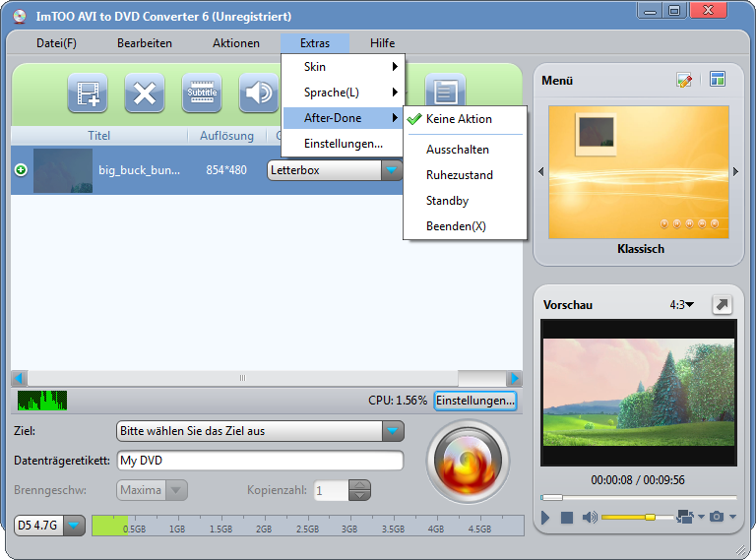Show previous menu template arrow
Image resolution: width=756 pixels, height=560 pixels.
click(541, 171)
